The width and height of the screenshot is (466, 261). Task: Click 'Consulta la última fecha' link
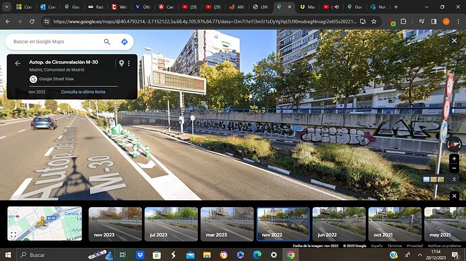83,92
